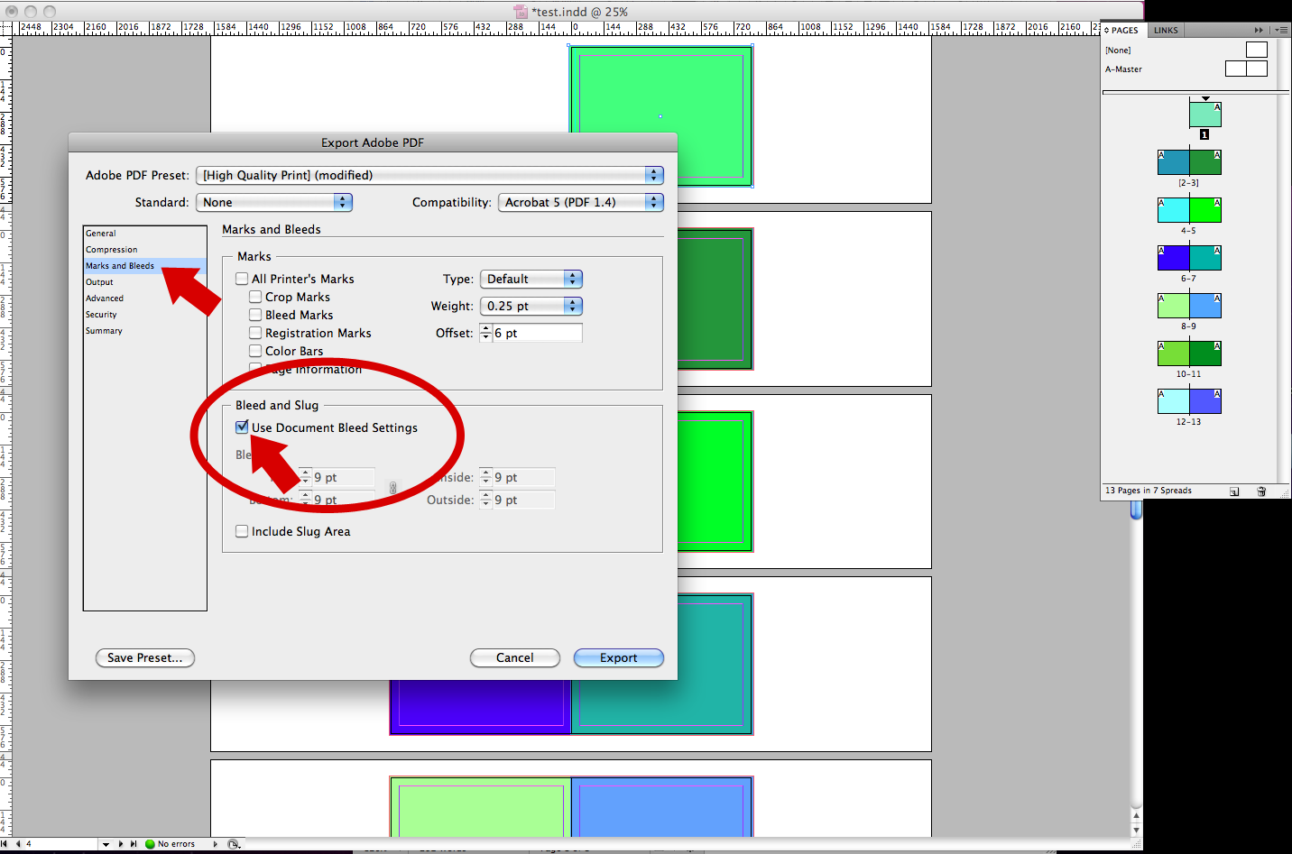Click the light blue page on canvas
This screenshot has width=1292, height=854.
[662, 807]
